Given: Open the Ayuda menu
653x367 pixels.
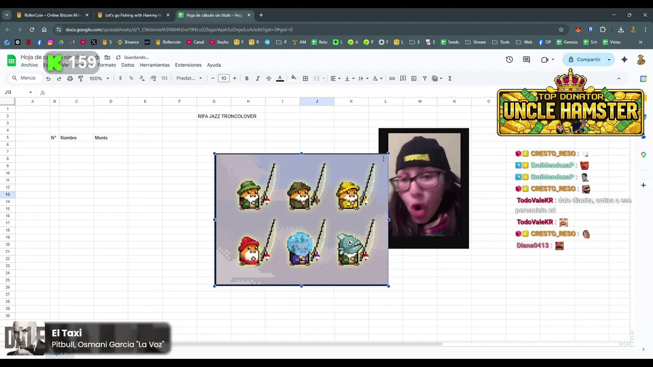Looking at the screenshot, I should (x=214, y=65).
